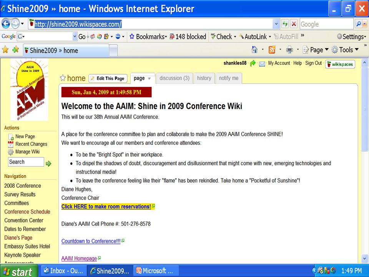
Task: Click HERE to make room reservations link
Action: coord(106,207)
